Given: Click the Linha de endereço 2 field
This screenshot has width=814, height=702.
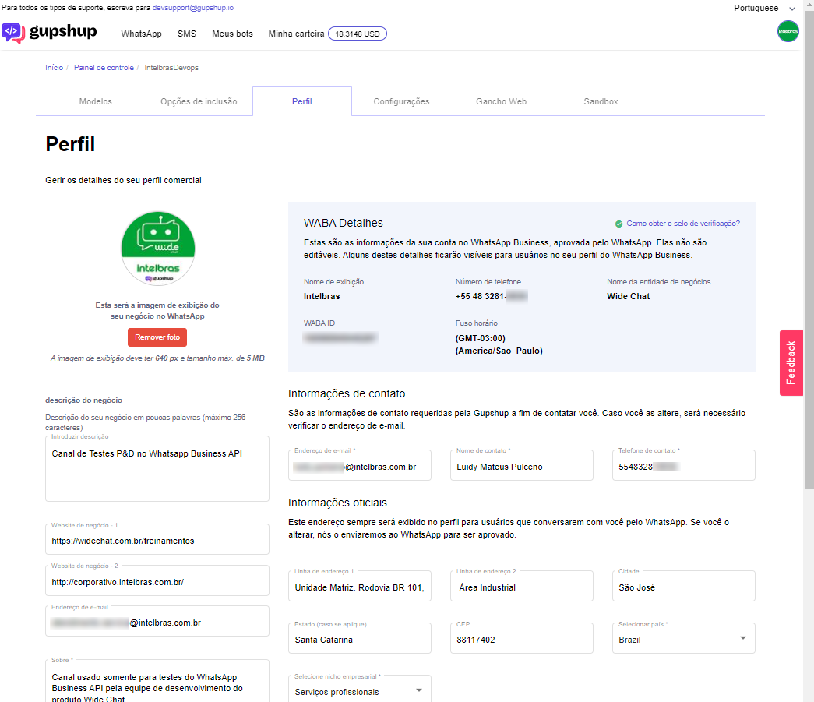Looking at the screenshot, I should click(x=522, y=586).
